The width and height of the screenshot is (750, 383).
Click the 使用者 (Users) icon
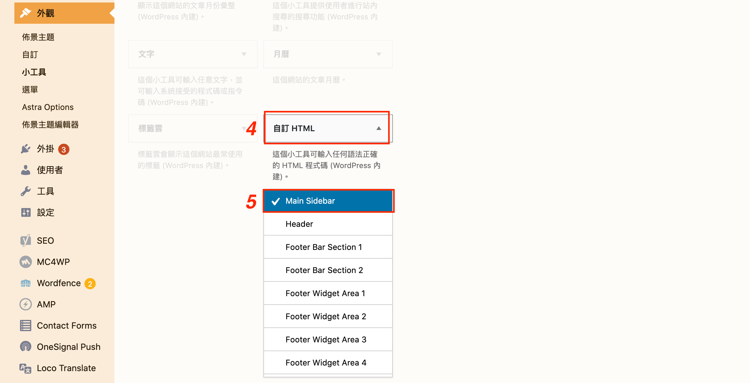[26, 170]
